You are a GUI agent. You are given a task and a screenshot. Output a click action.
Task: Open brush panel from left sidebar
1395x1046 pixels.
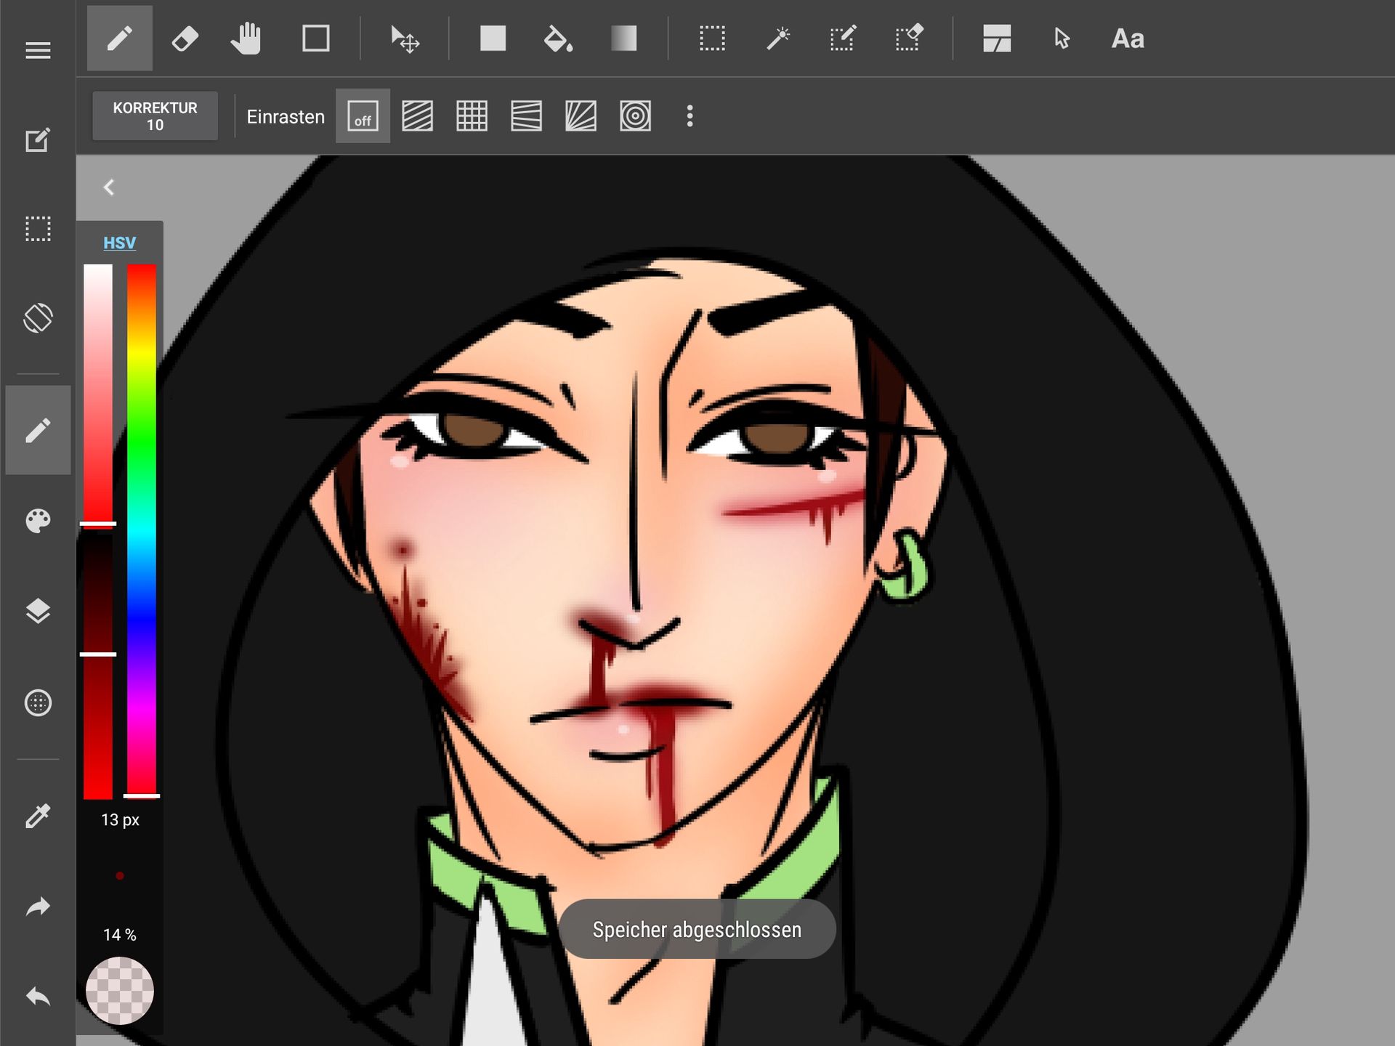38,430
